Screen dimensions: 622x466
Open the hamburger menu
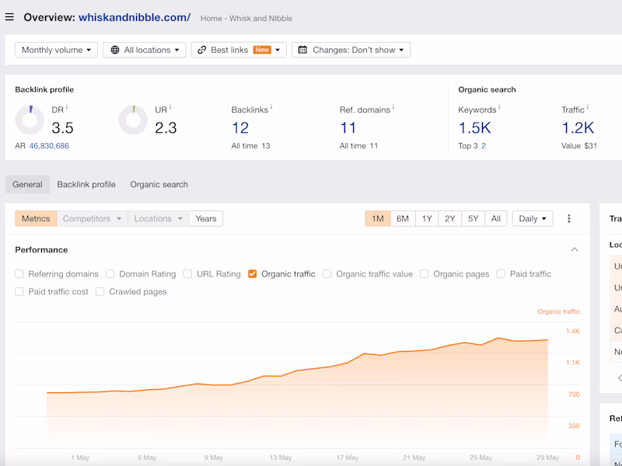9,17
